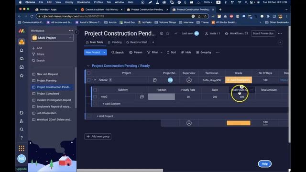Open the Project Planning board

point(46,81)
